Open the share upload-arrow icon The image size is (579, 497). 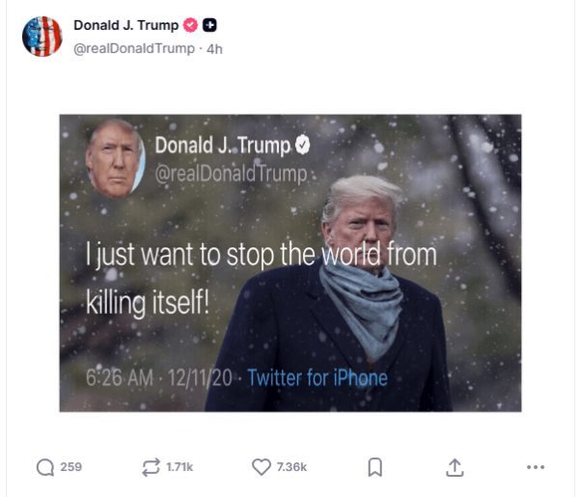455,467
